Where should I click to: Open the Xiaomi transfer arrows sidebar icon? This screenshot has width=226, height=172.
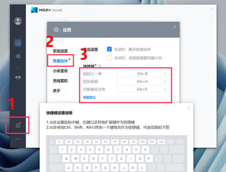coord(18,56)
